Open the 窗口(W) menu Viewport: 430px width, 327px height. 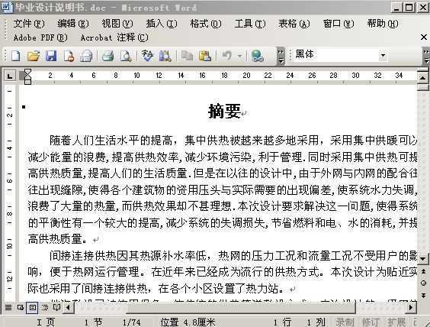pos(339,24)
